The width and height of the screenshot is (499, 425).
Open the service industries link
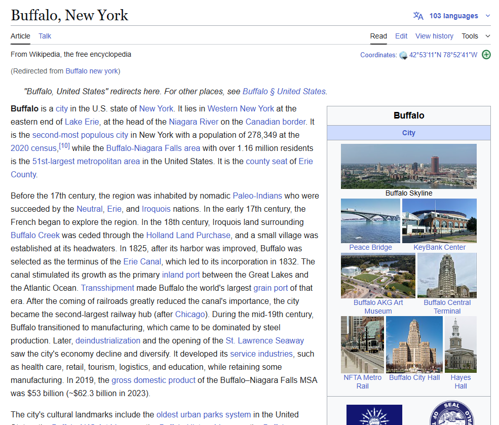coord(261,354)
